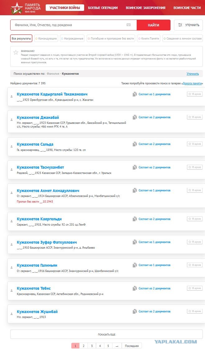Expand more results with Показать еще
205x351 pixels.
107,335
